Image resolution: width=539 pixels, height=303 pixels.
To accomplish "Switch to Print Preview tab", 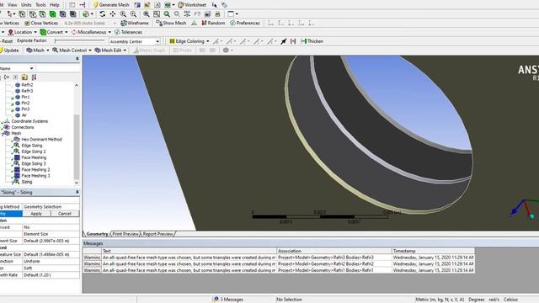I will [x=125, y=234].
